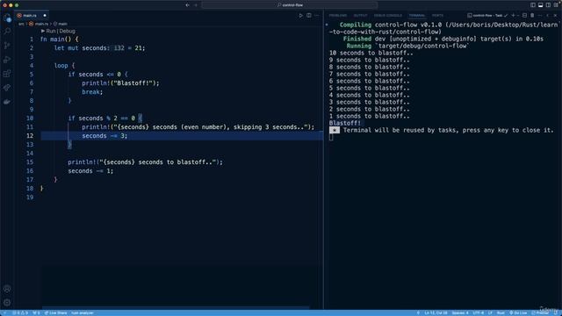The width and height of the screenshot is (562, 316).
Task: Toggle primary side bar layout icon
Action: click(533, 5)
